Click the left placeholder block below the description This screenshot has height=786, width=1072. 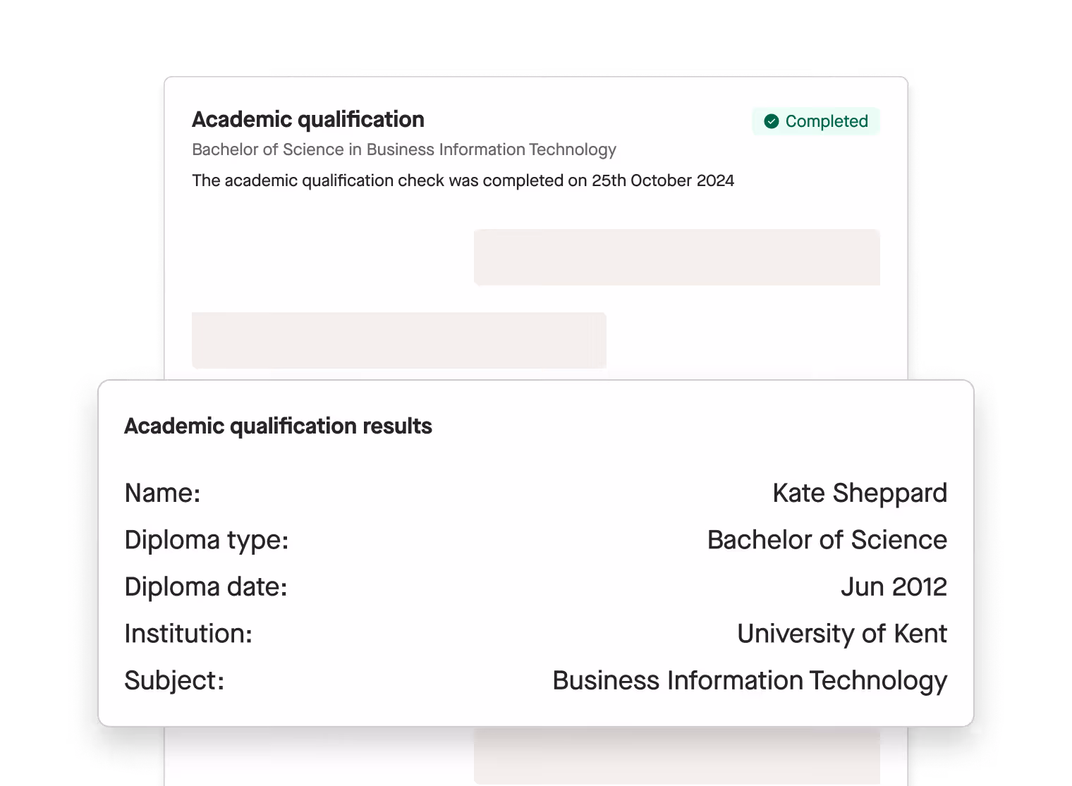[398, 340]
